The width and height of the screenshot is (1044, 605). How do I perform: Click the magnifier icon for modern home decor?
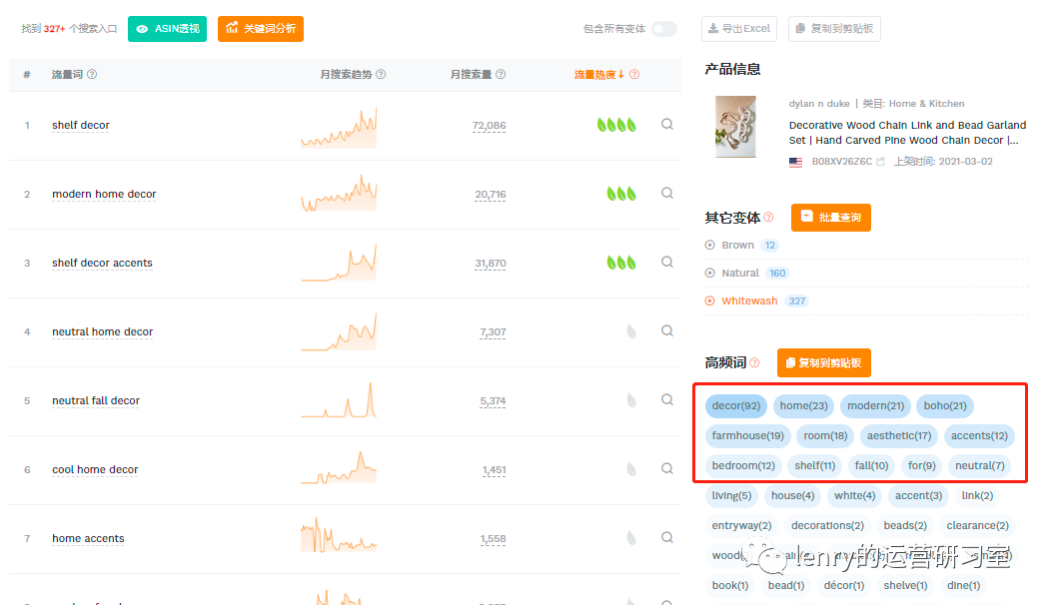pos(667,194)
